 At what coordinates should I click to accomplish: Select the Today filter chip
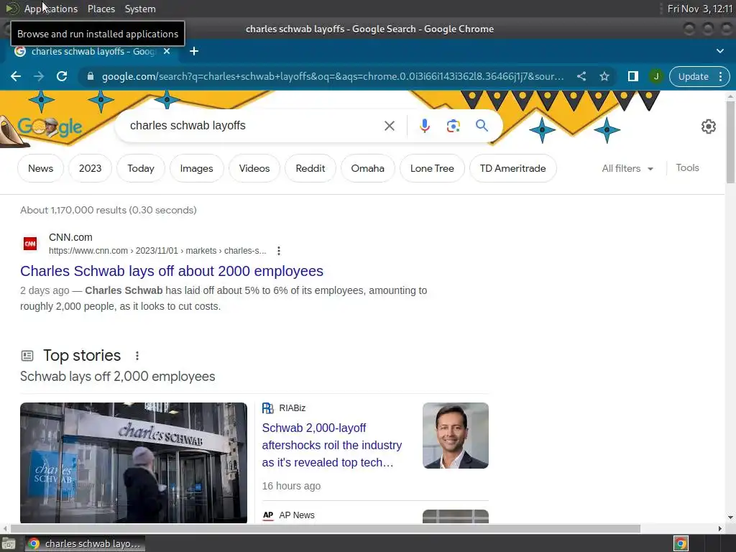[x=141, y=168]
